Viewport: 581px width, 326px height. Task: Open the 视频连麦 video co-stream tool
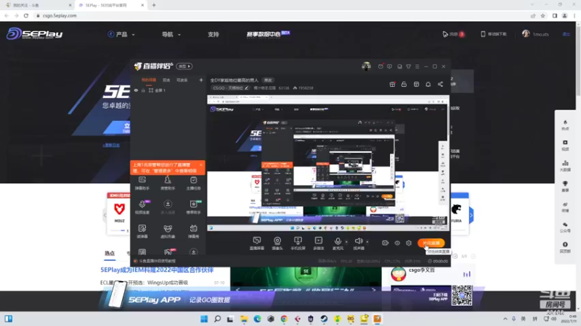tap(142, 207)
